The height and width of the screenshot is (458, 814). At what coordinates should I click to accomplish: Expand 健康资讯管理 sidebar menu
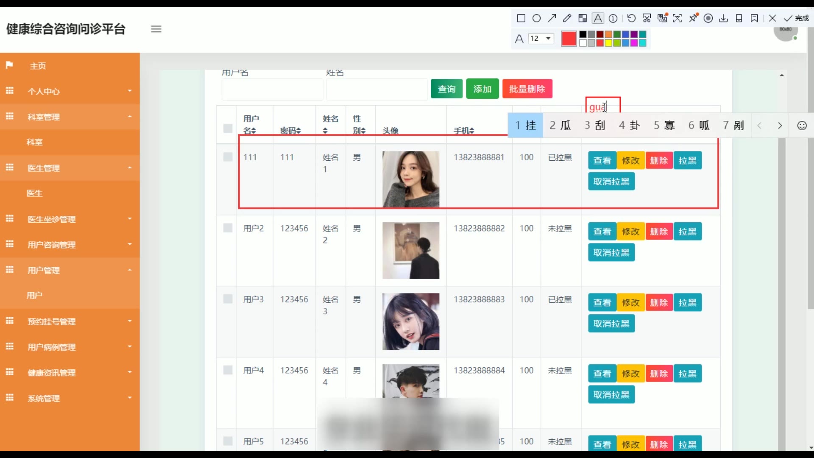[x=70, y=373]
